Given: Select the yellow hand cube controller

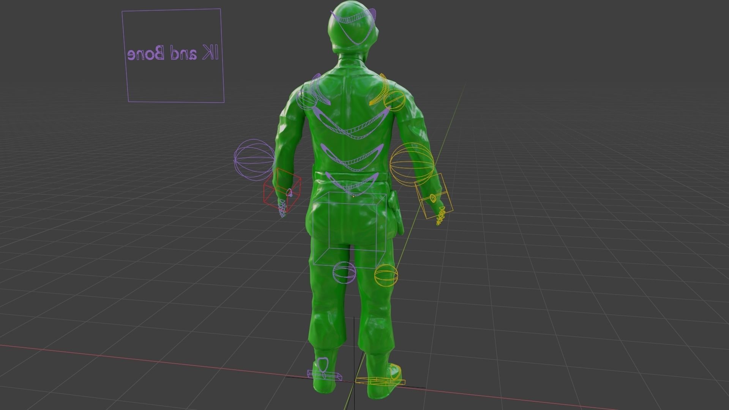Looking at the screenshot, I should [x=434, y=196].
